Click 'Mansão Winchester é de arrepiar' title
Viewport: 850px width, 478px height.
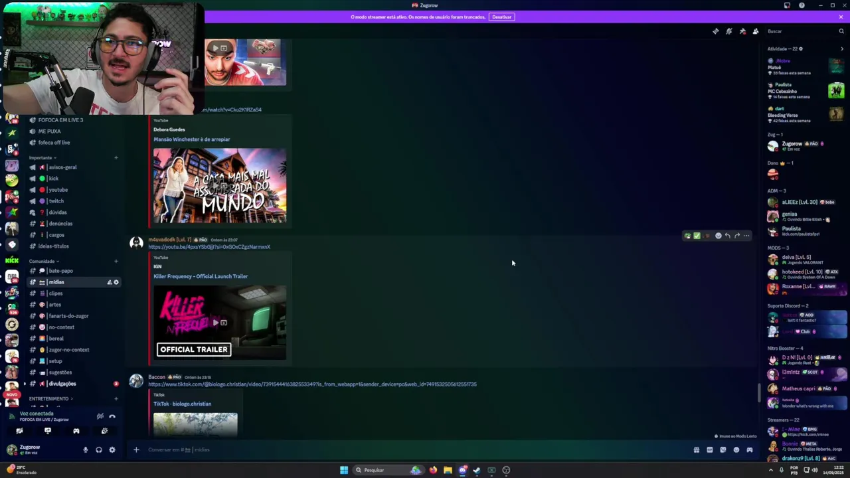pos(192,139)
